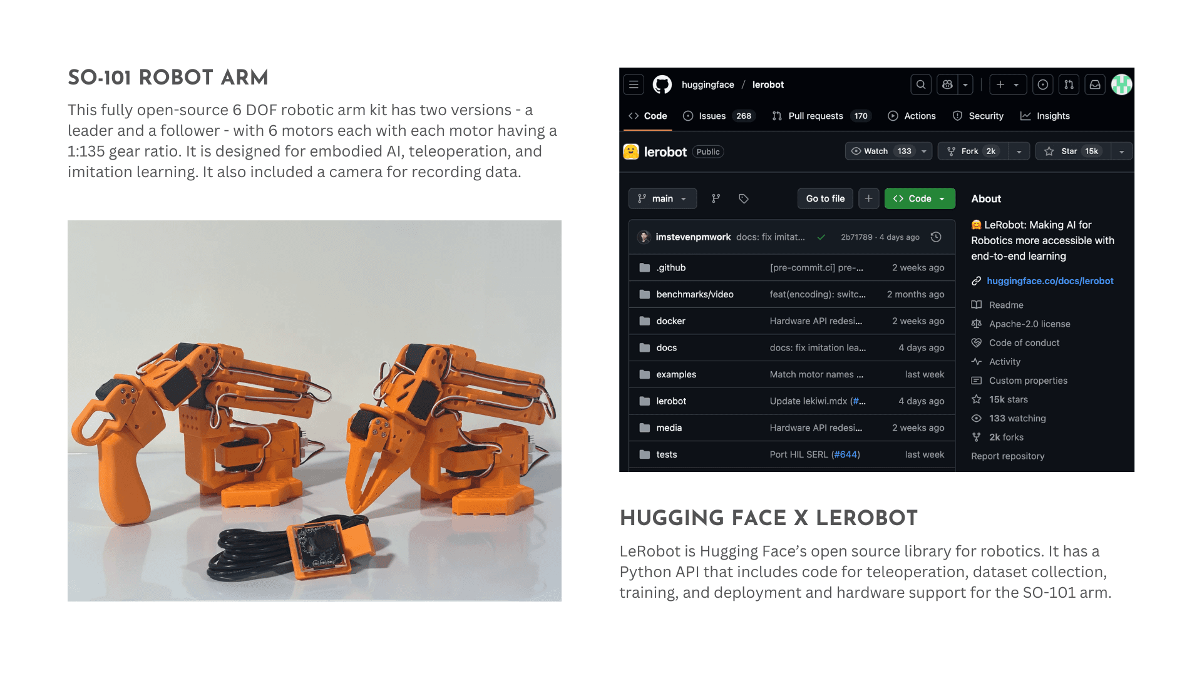
Task: Open the GitHub hamburger navigation menu
Action: pyautogui.click(x=634, y=84)
